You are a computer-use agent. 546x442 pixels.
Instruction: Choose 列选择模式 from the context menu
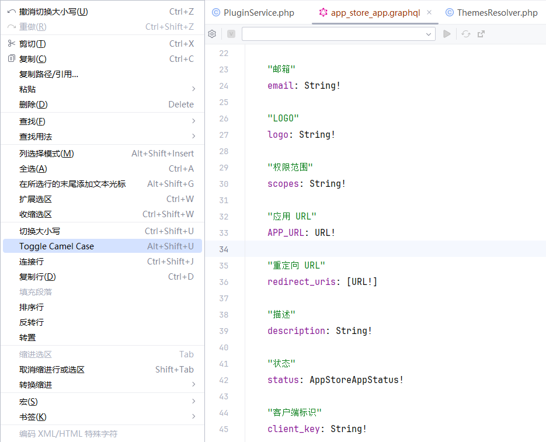click(x=47, y=154)
